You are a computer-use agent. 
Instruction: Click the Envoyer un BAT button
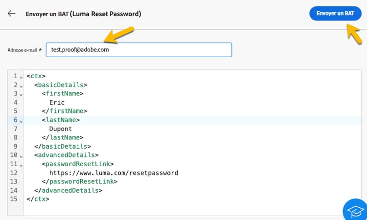click(335, 13)
